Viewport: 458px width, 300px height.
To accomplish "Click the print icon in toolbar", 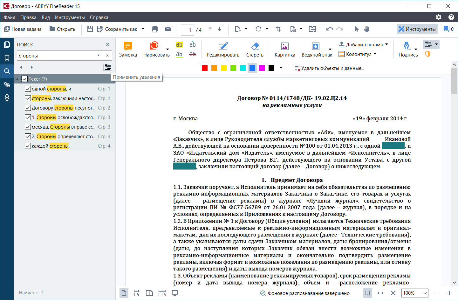I will click(x=155, y=29).
